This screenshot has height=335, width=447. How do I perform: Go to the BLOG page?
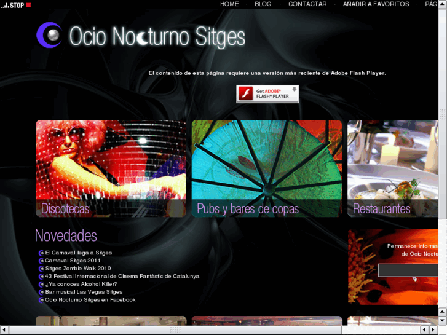click(x=263, y=4)
